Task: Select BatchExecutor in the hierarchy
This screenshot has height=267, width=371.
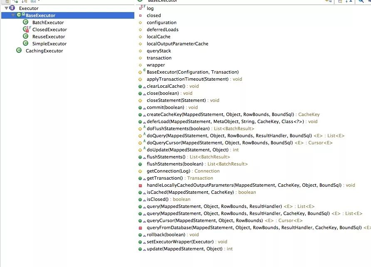Action: coord(48,22)
